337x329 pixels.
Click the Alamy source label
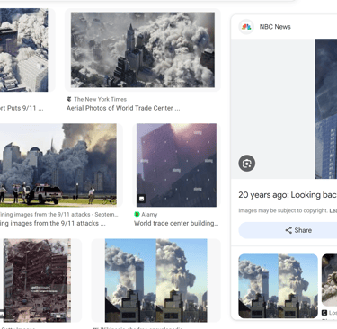[149, 215]
